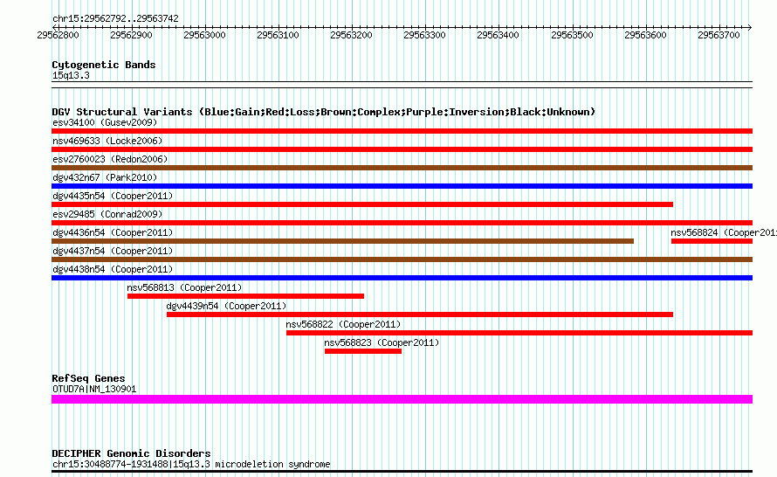
Task: Open the dgv4437n54 (Cooper2011) label
Action: (x=113, y=251)
